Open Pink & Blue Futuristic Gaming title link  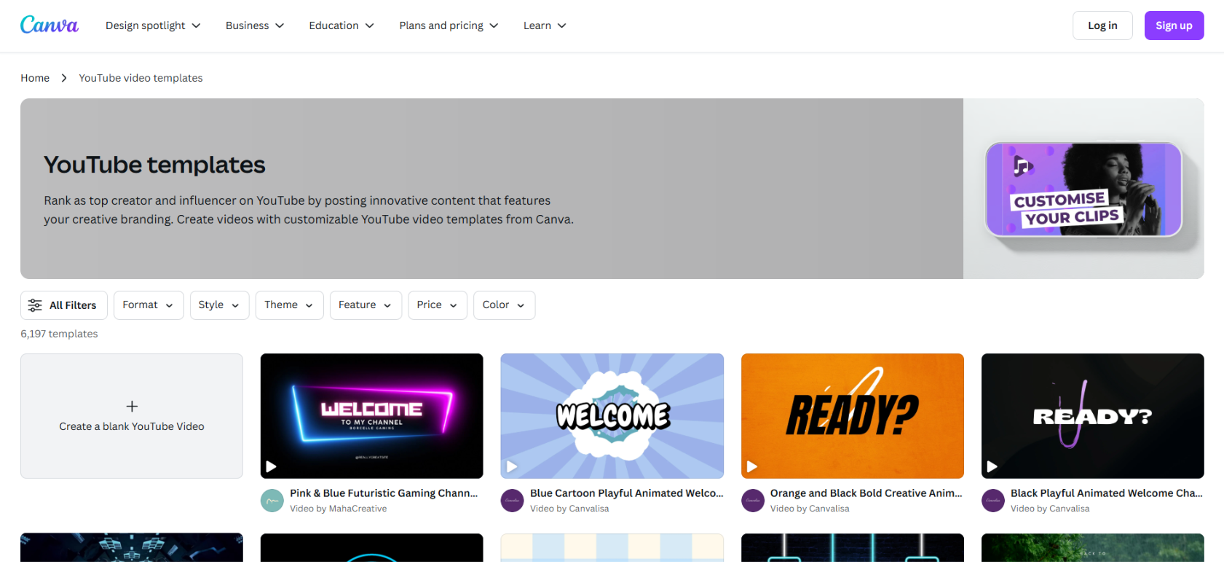[384, 493]
